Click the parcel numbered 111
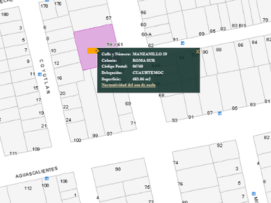Image resolution: width=271 pixels, height=203 pixels. [13, 153]
